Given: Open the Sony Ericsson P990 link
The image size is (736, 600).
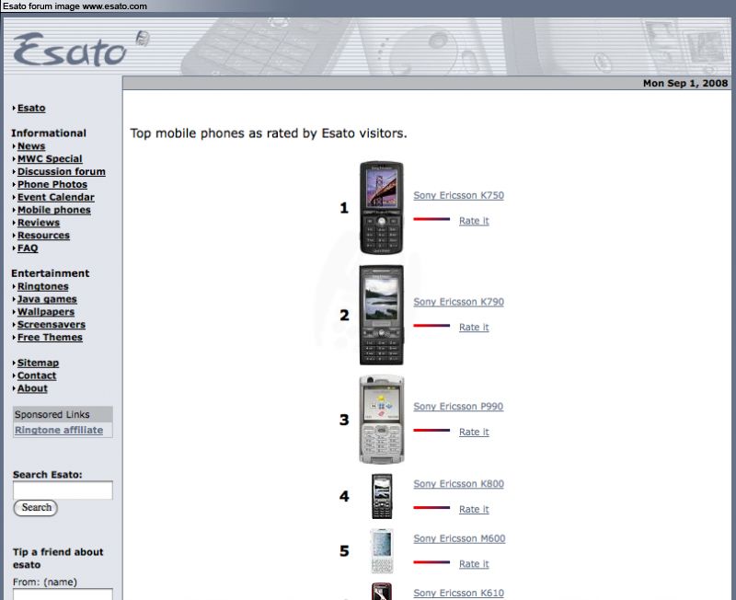Looking at the screenshot, I should 458,407.
